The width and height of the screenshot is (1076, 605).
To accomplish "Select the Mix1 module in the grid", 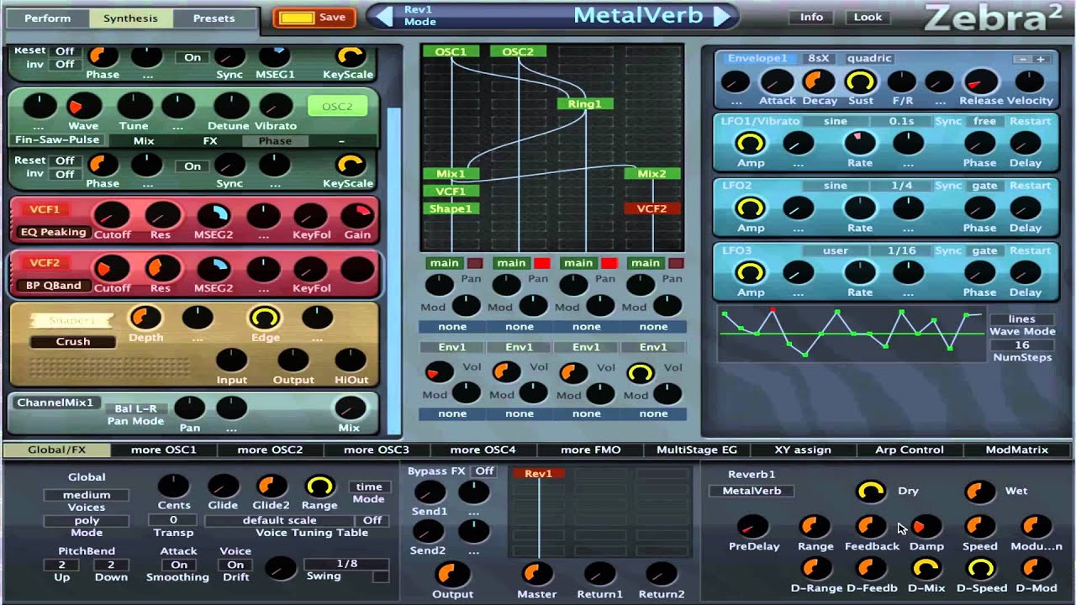I will click(451, 174).
